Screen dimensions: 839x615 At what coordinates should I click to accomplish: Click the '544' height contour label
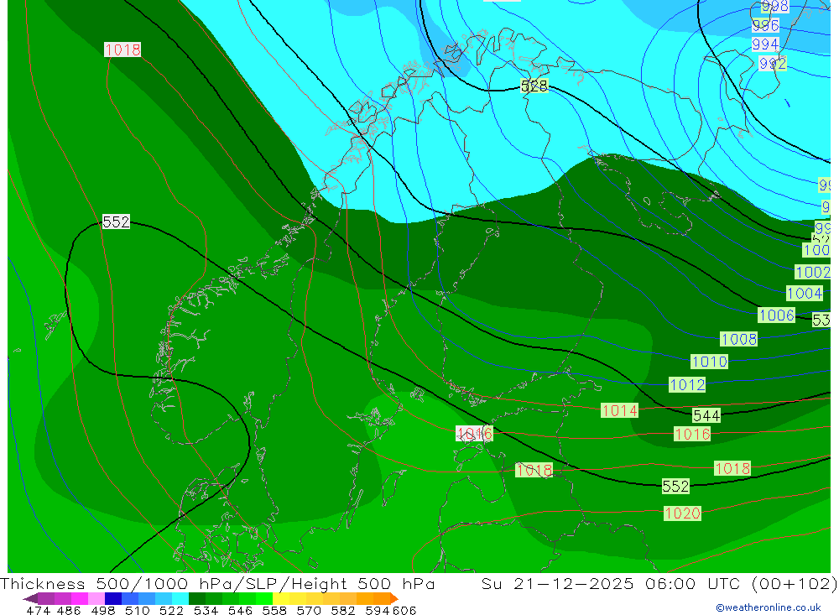click(x=706, y=415)
